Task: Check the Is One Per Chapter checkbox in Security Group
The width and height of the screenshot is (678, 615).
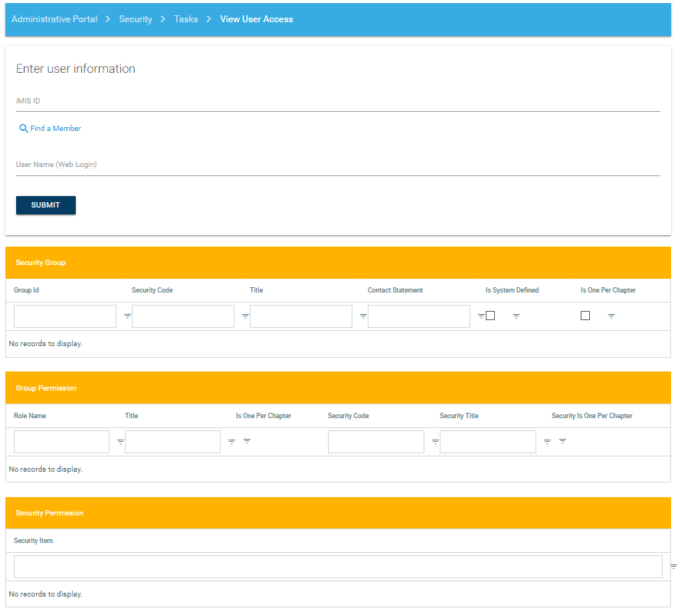Action: coord(585,316)
